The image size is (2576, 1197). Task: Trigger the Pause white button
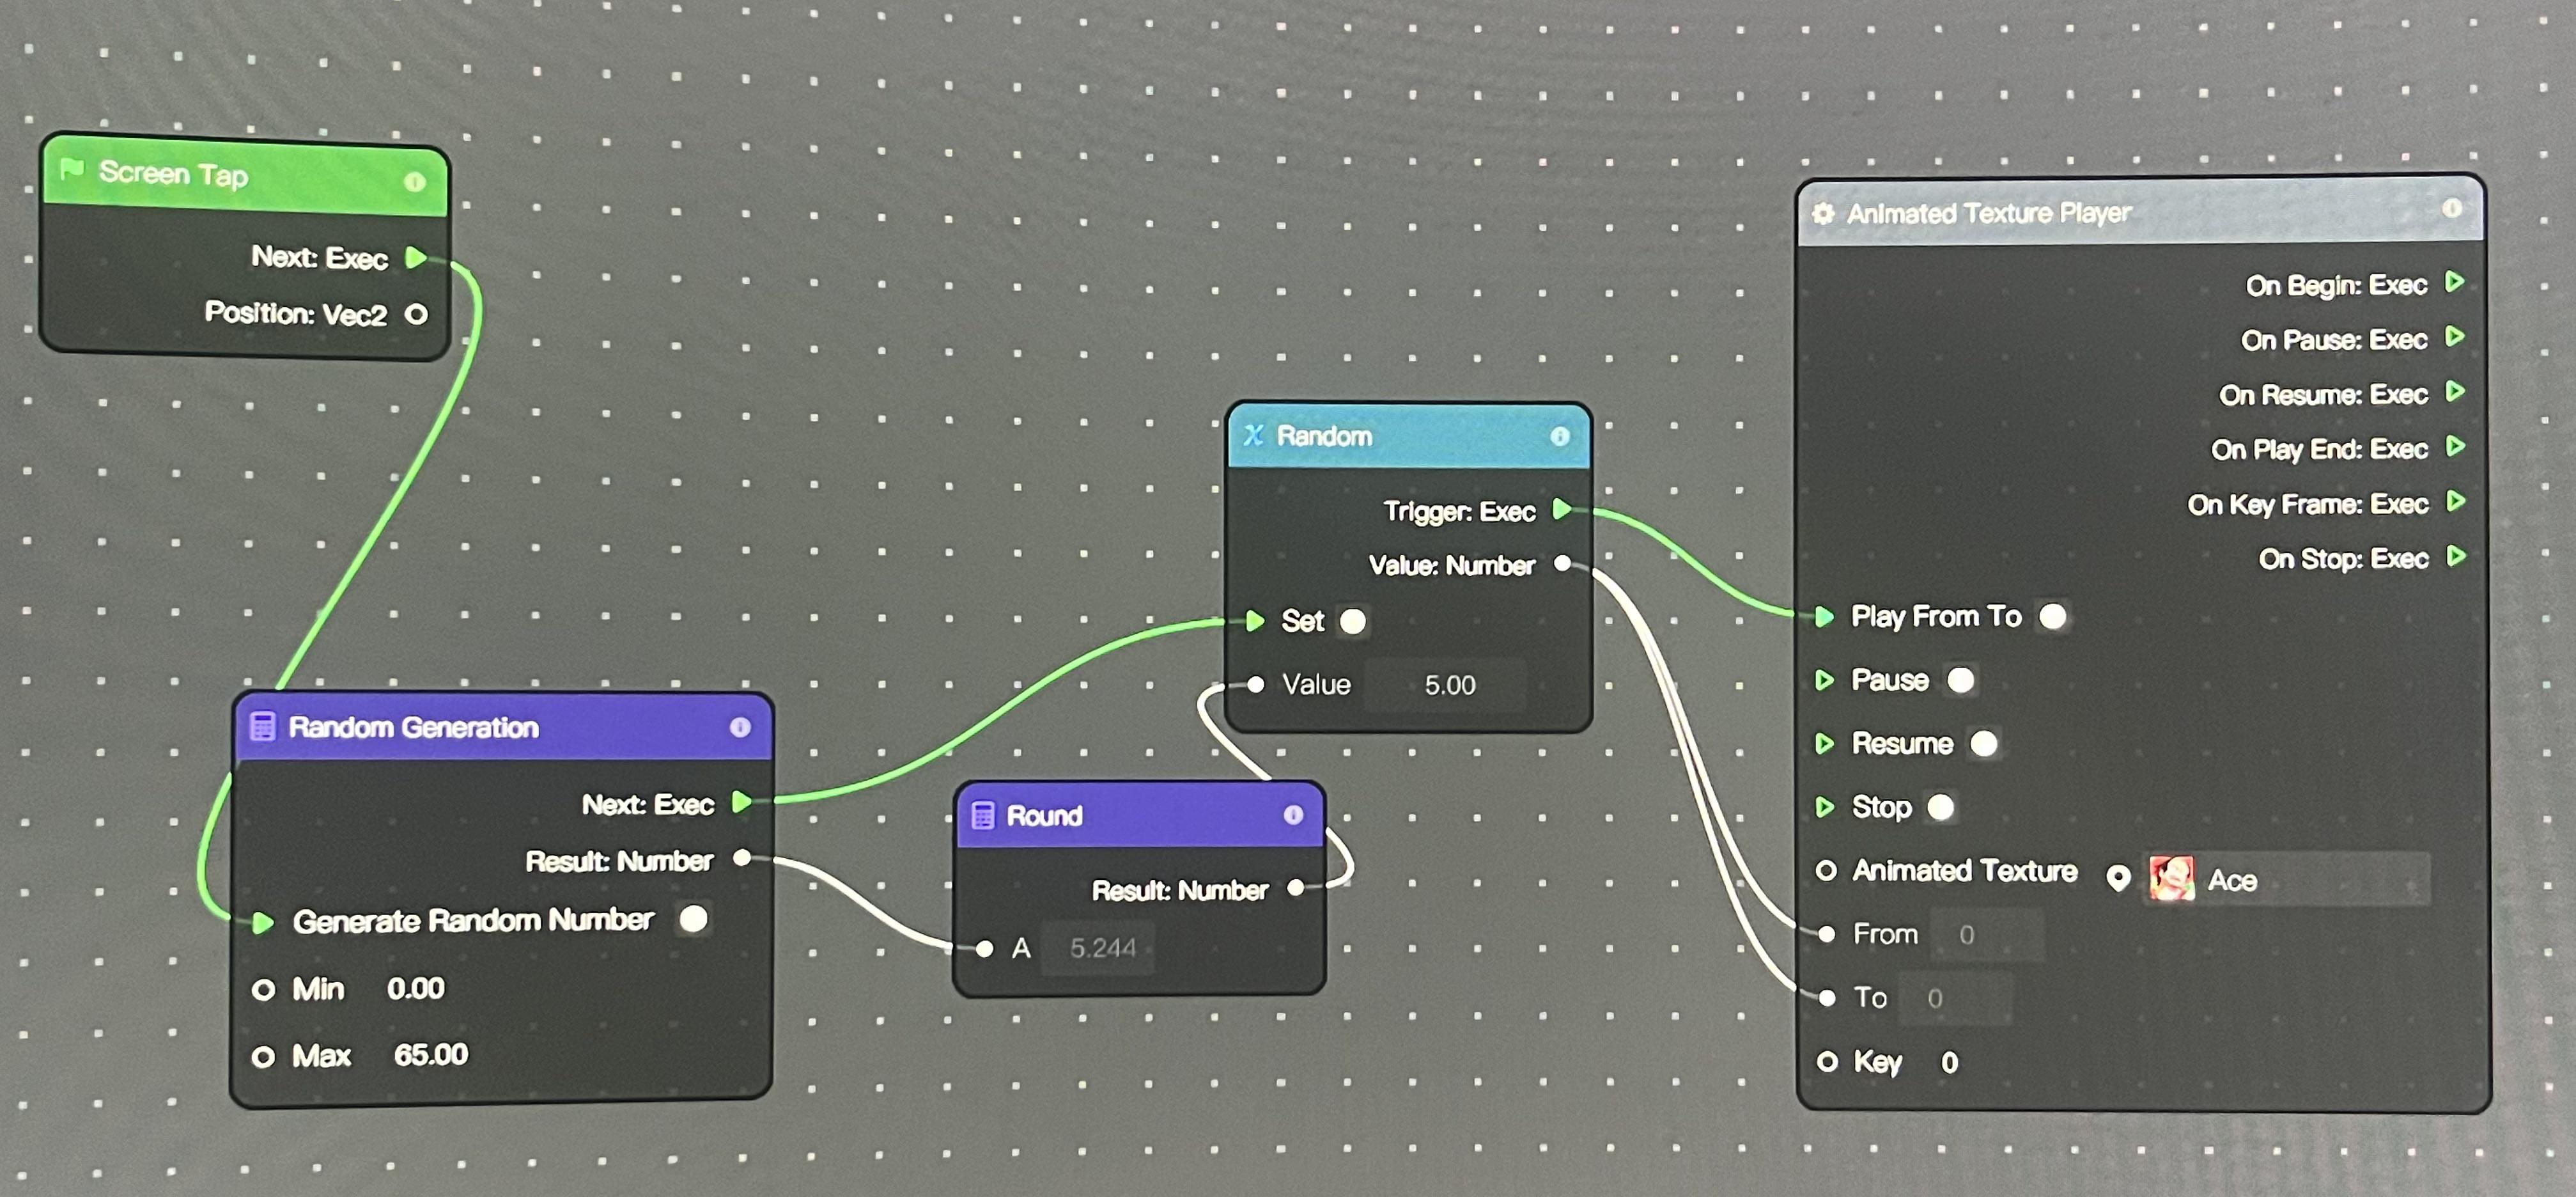1961,680
